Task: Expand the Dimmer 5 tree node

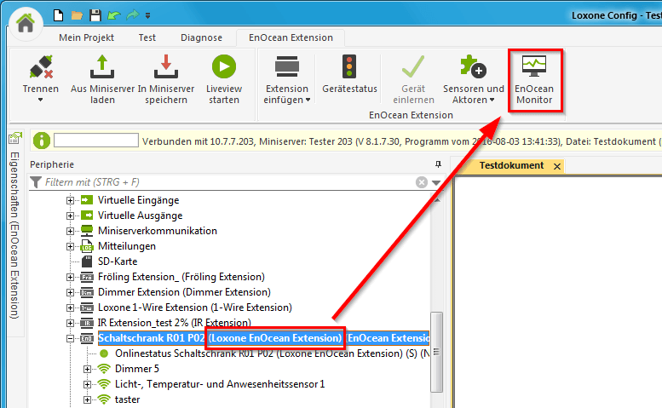Action: click(x=88, y=369)
